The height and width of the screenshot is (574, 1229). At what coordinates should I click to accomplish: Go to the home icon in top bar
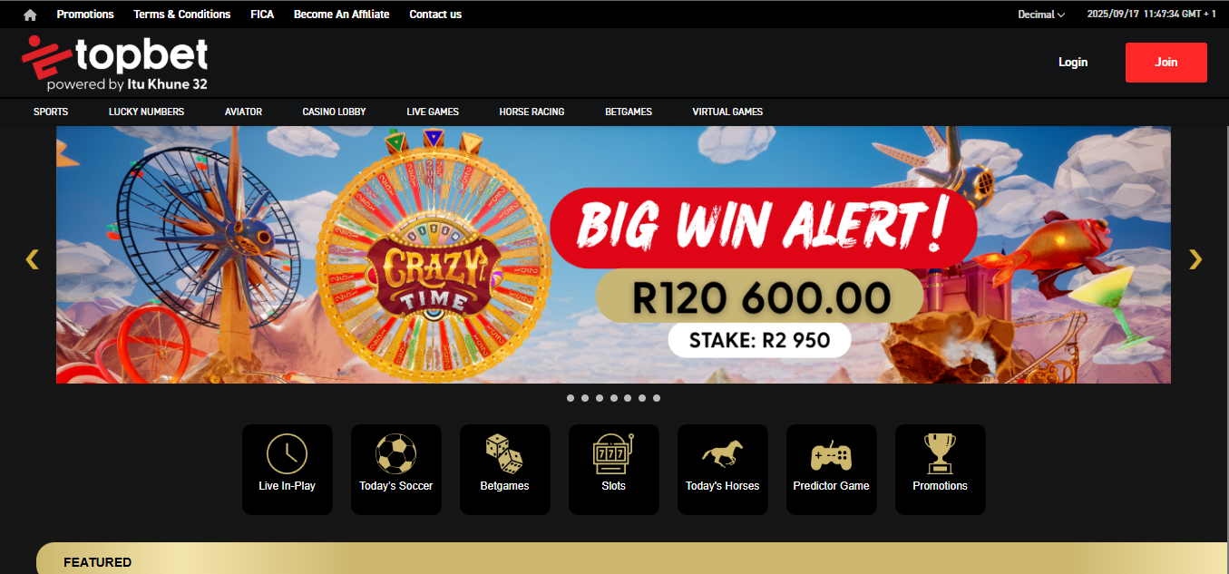(x=30, y=15)
